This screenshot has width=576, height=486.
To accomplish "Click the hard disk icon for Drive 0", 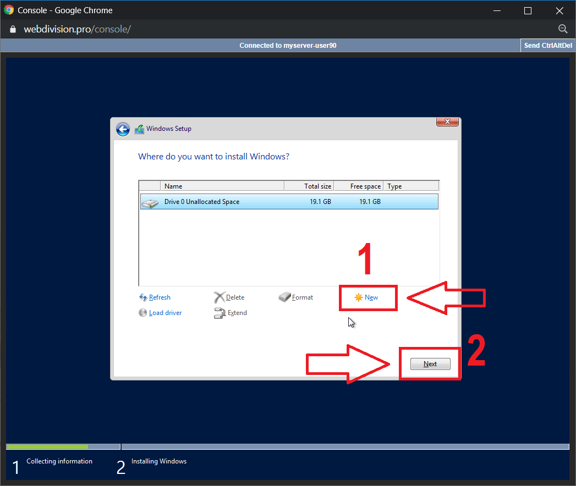I will click(x=149, y=203).
